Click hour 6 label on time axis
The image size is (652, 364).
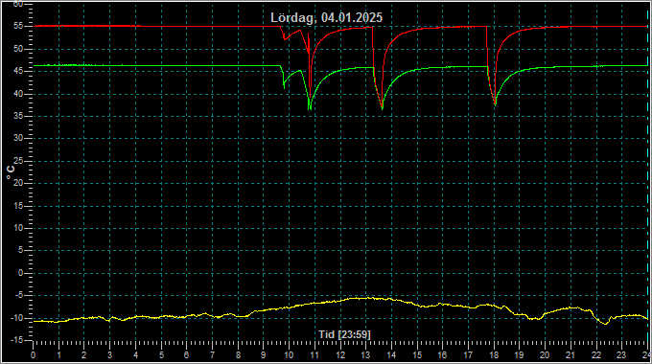click(x=187, y=355)
